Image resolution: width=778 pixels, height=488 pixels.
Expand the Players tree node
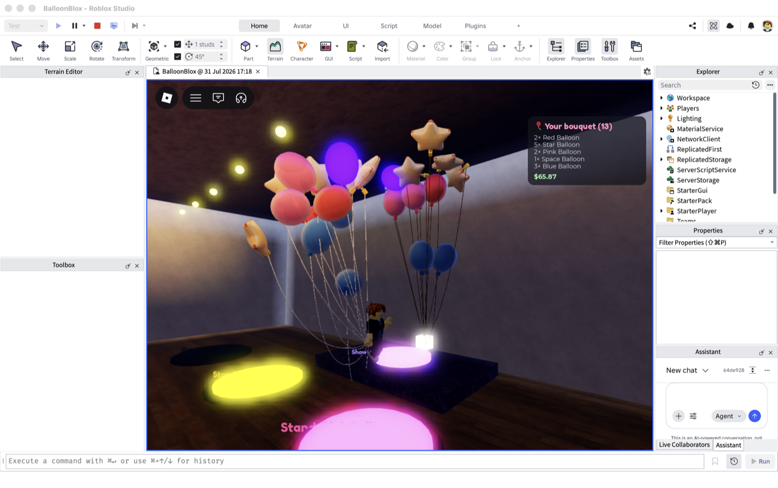coord(661,108)
